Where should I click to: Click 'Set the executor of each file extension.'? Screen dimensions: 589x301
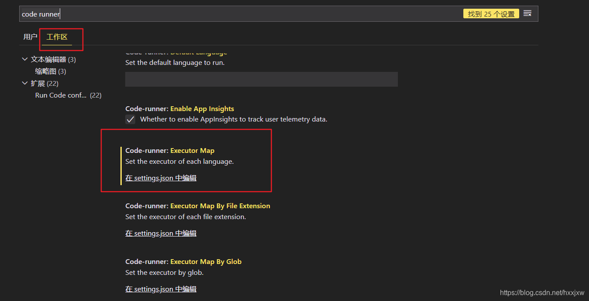[x=185, y=216]
